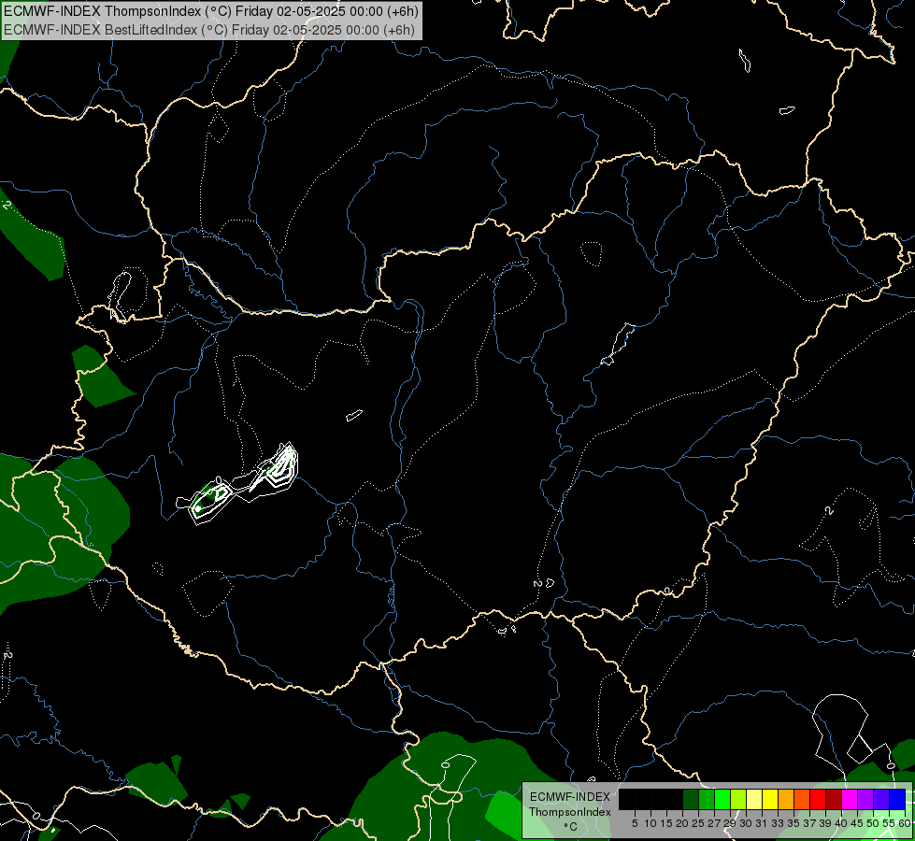Click the legend's ThompsonIndex label

(x=569, y=812)
